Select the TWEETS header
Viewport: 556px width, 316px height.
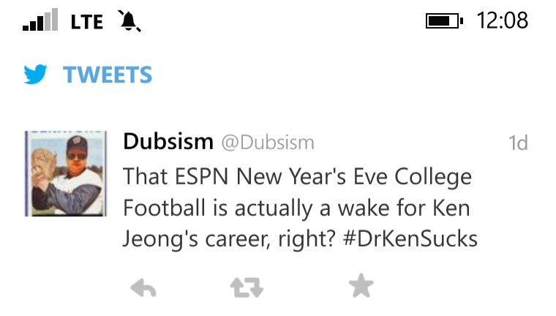(x=108, y=75)
